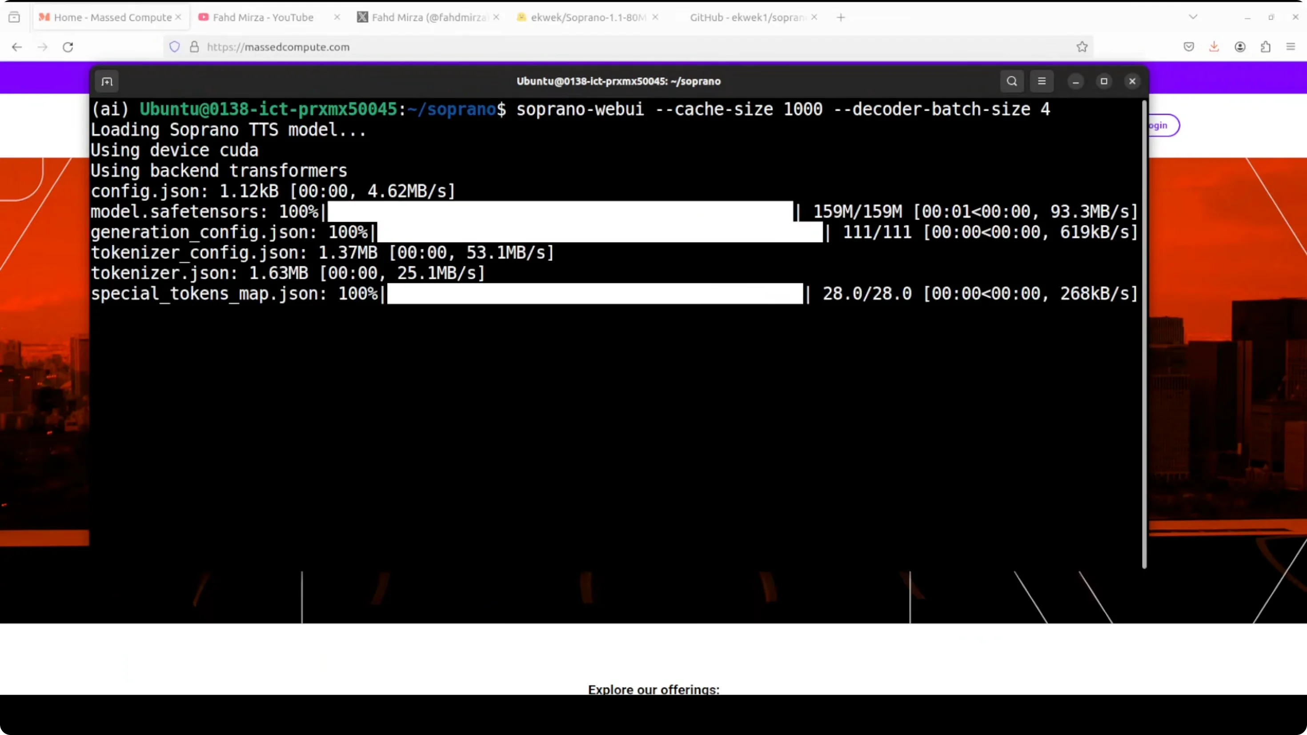Screen dimensions: 1307x735
Task: Close the ekwek/Soprano-1.1-80M tab
Action: (655, 17)
